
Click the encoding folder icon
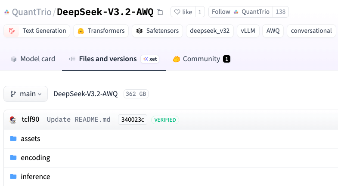[13, 158]
